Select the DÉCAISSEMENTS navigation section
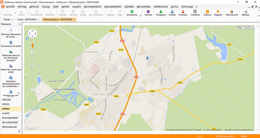This screenshot has width=260, height=138. pyautogui.click(x=11, y=122)
